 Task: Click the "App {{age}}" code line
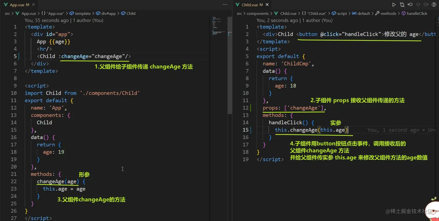click(x=53, y=41)
